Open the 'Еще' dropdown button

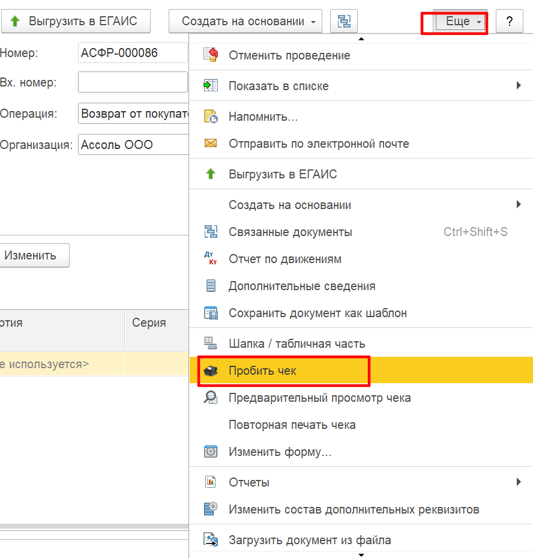click(460, 22)
